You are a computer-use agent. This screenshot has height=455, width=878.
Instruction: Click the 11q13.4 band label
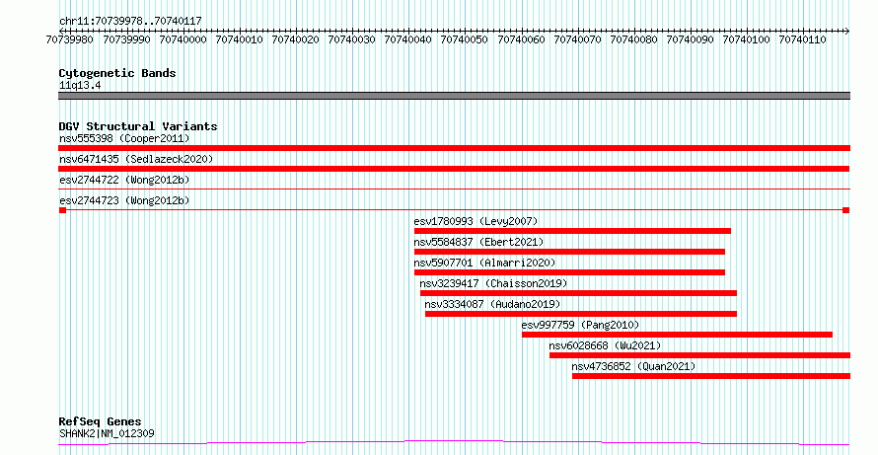pyautogui.click(x=80, y=86)
